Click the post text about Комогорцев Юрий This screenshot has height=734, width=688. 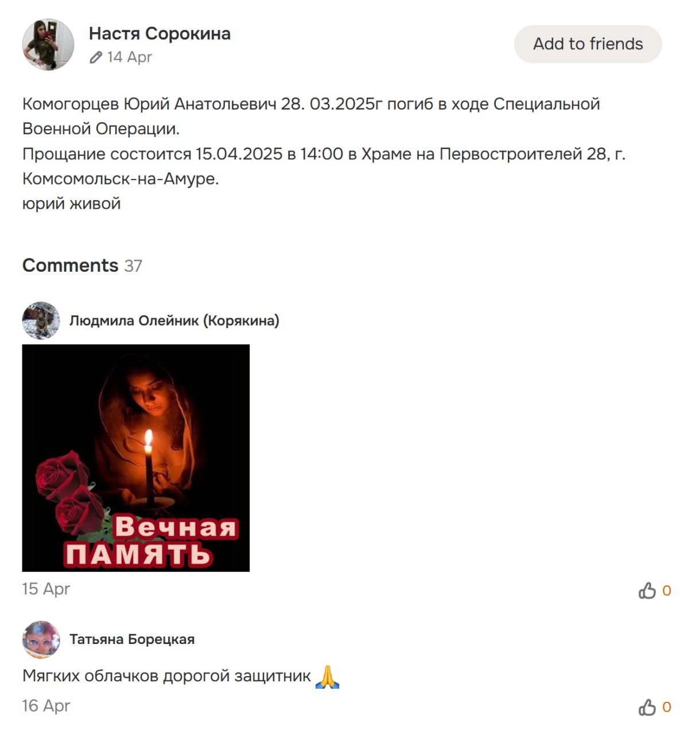[324, 154]
